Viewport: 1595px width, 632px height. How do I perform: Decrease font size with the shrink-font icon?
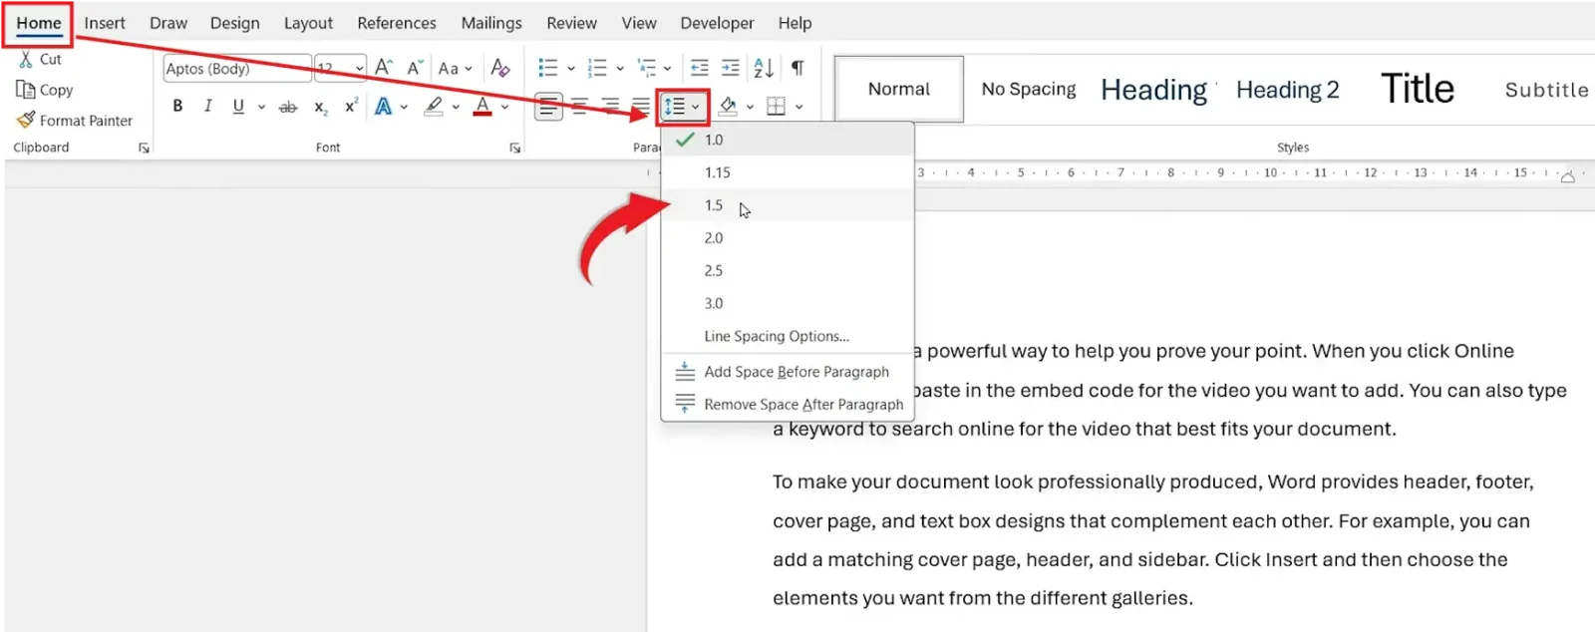click(415, 68)
